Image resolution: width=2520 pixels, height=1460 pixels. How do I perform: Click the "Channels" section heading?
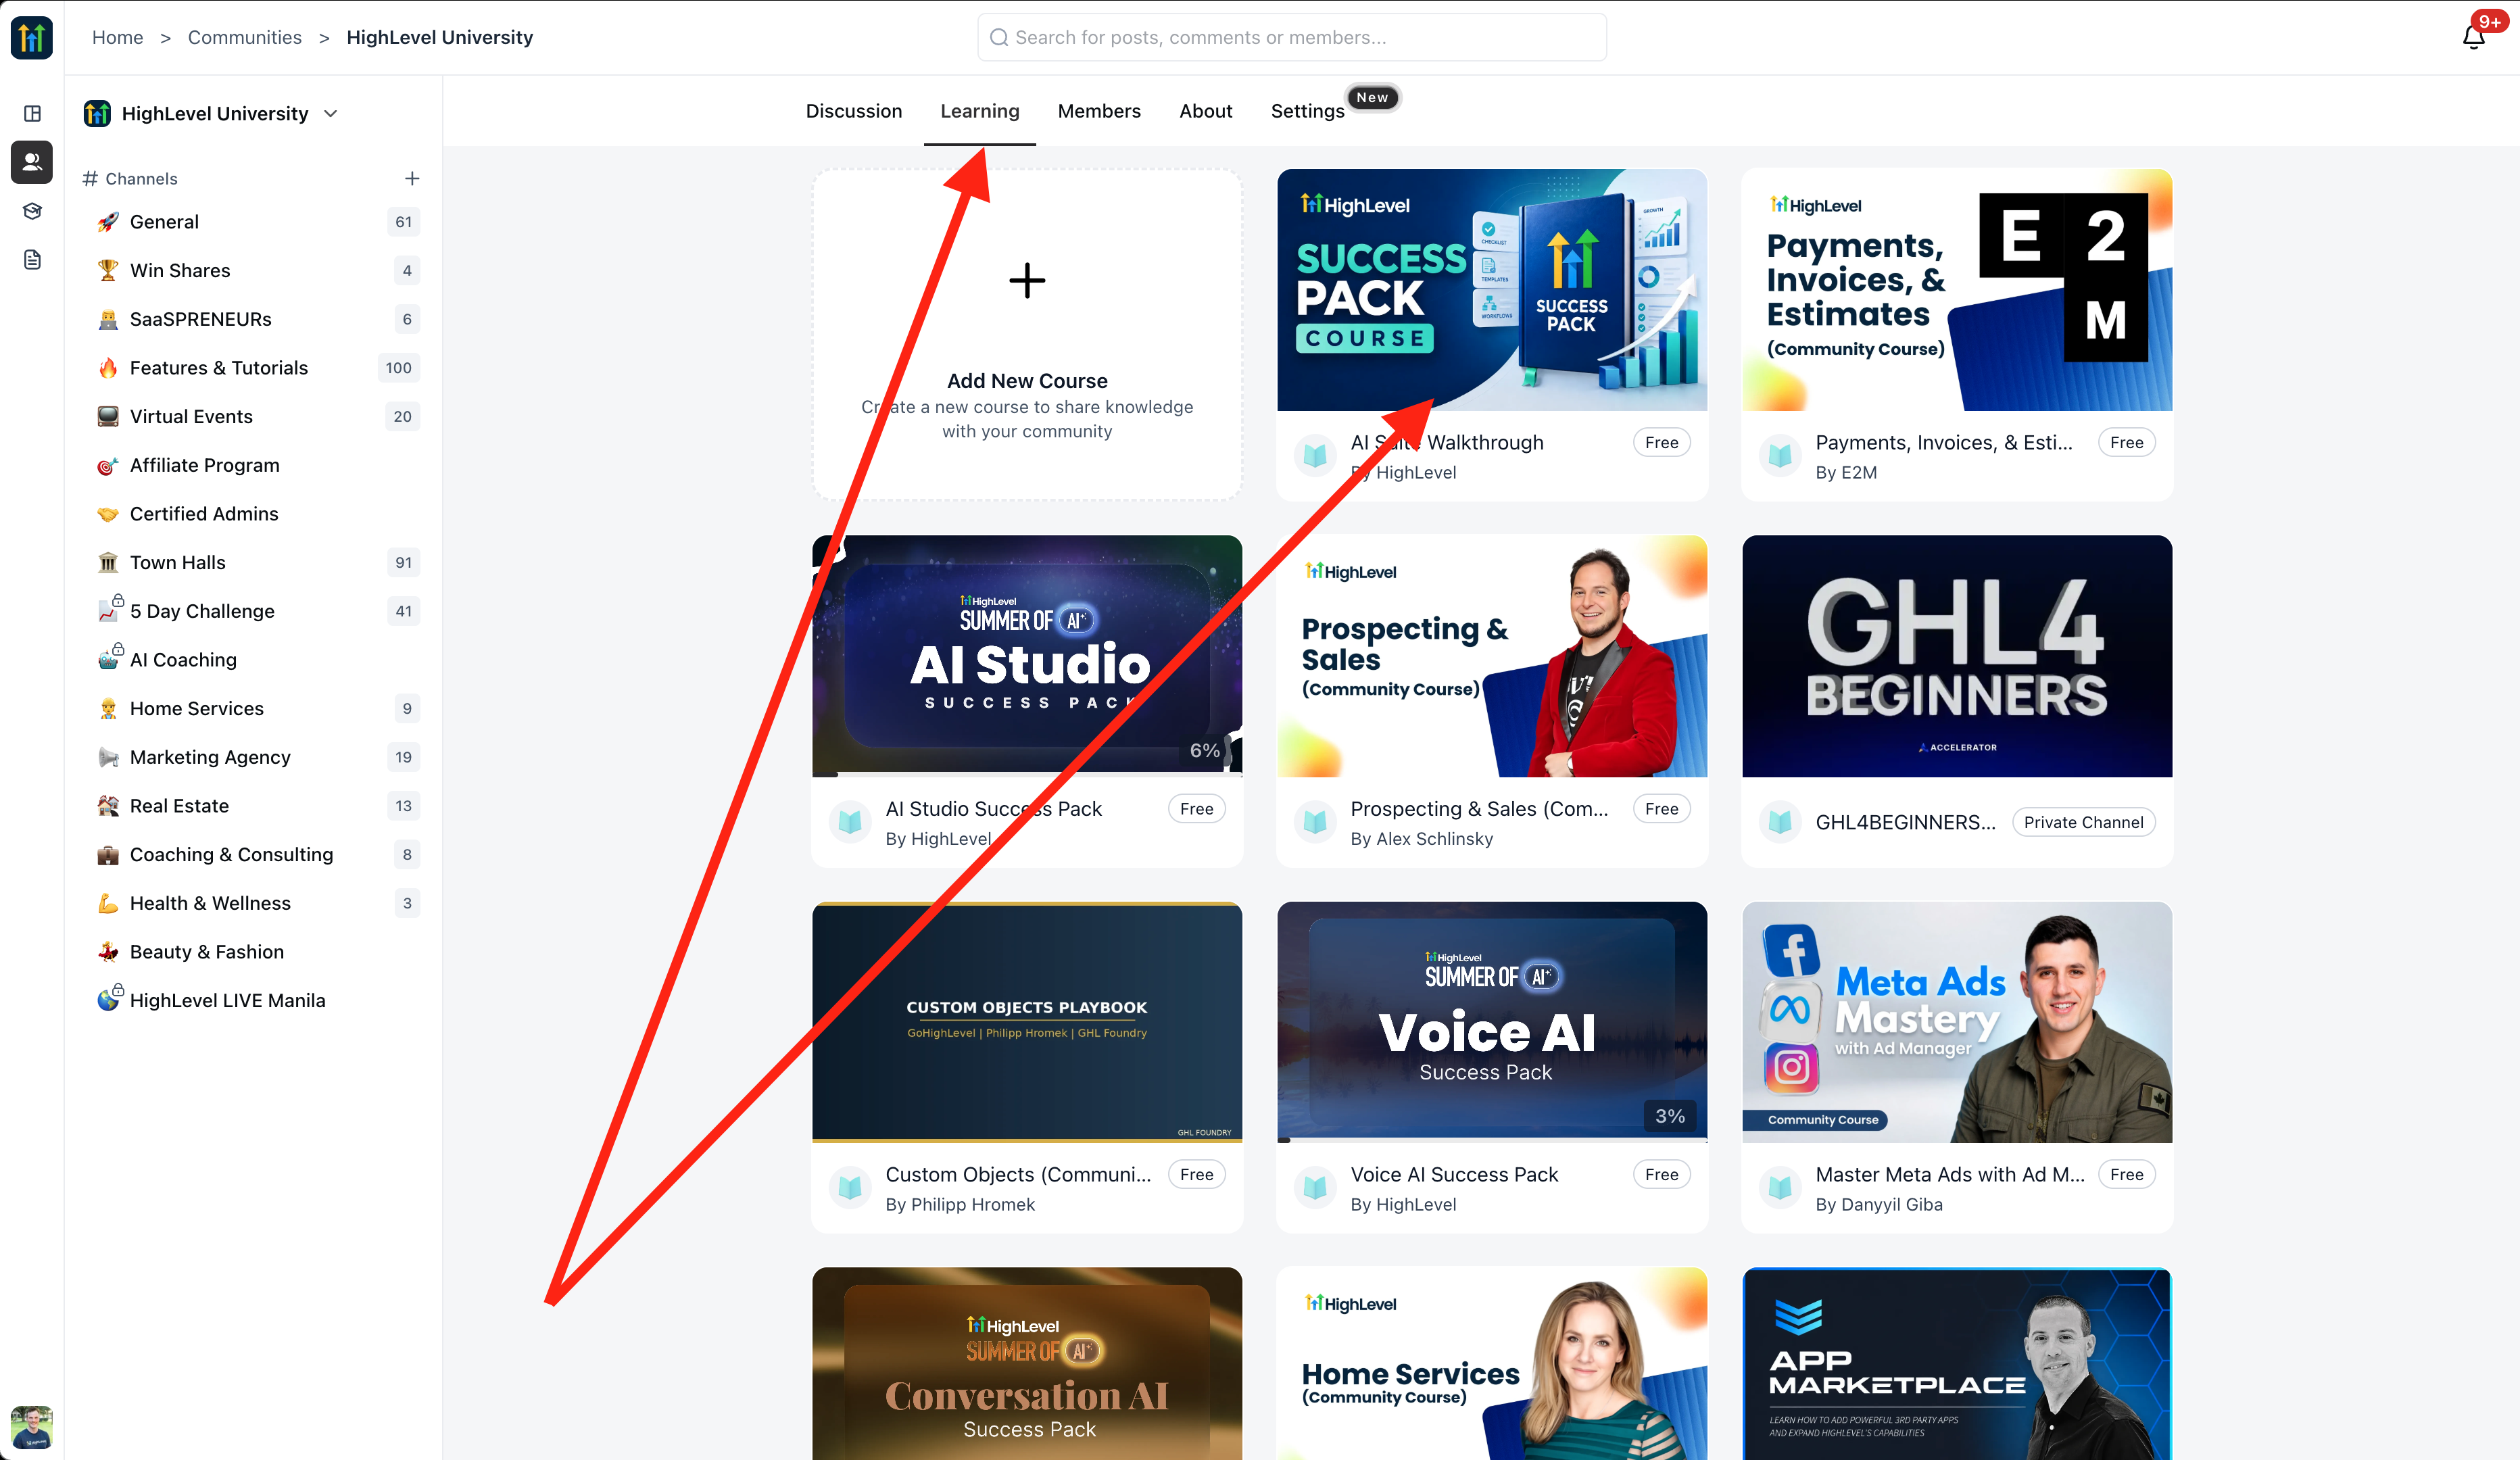click(141, 179)
